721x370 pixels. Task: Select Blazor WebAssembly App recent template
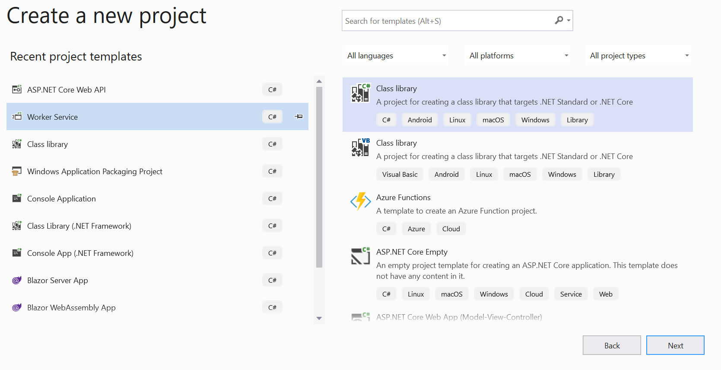click(71, 308)
